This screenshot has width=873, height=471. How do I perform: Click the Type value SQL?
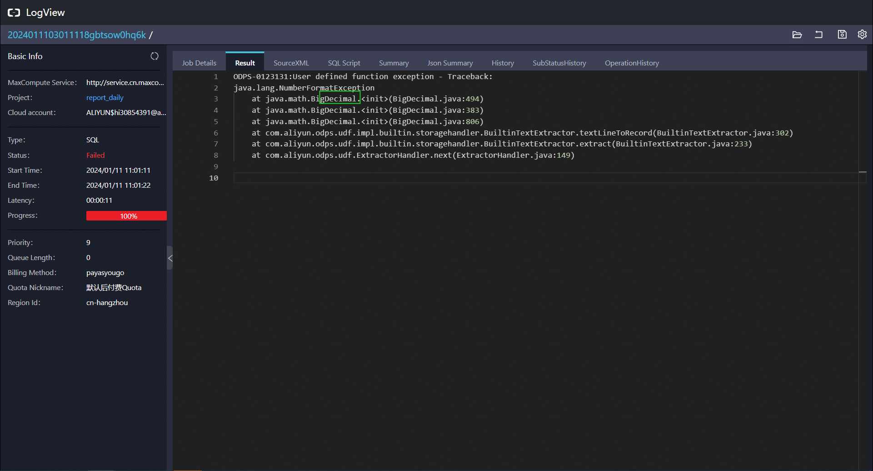click(x=93, y=140)
